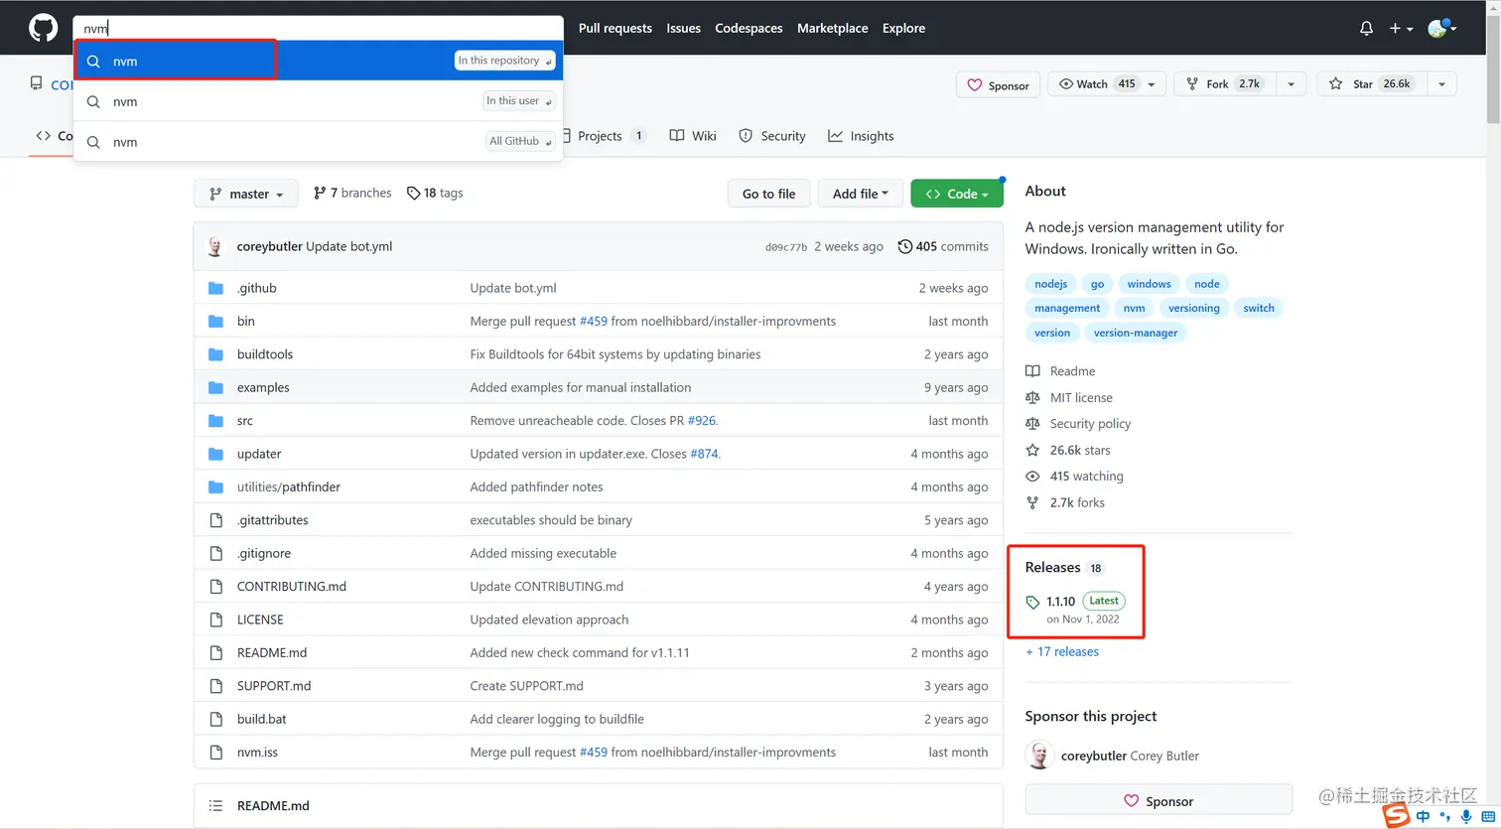The image size is (1501, 829).
Task: Open the updater folder
Action: coord(259,454)
